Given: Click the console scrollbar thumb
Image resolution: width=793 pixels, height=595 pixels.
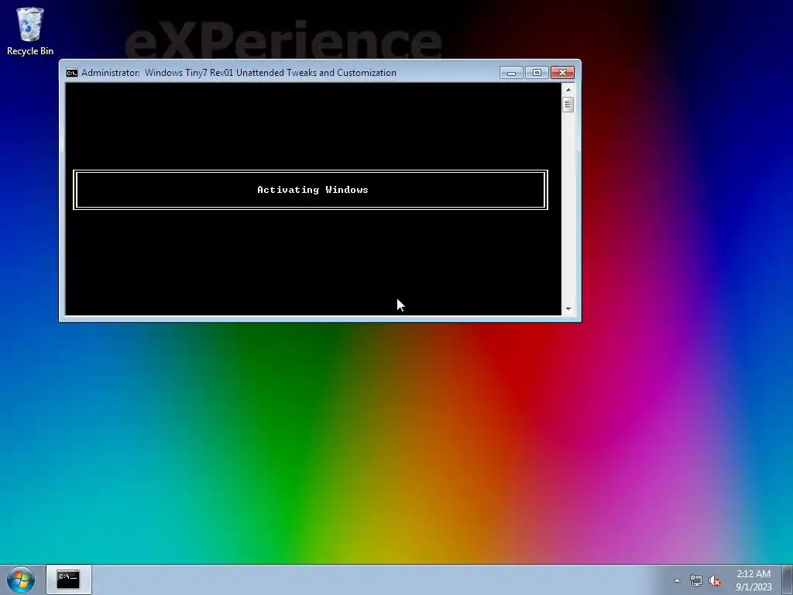Looking at the screenshot, I should coord(568,105).
